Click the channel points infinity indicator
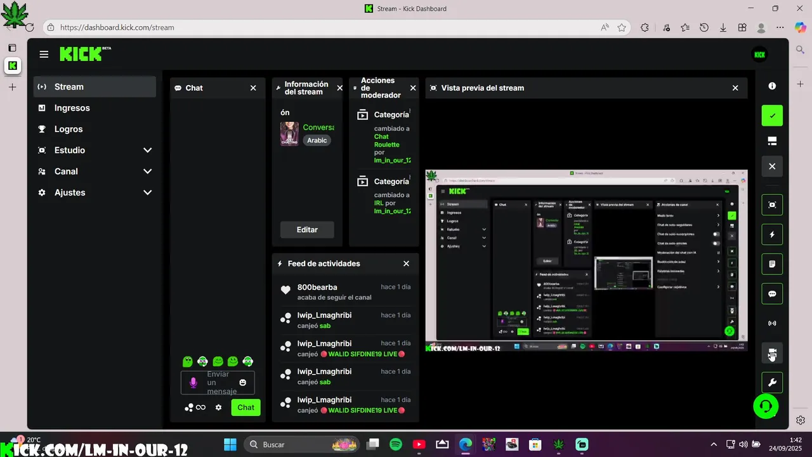 coord(195,407)
